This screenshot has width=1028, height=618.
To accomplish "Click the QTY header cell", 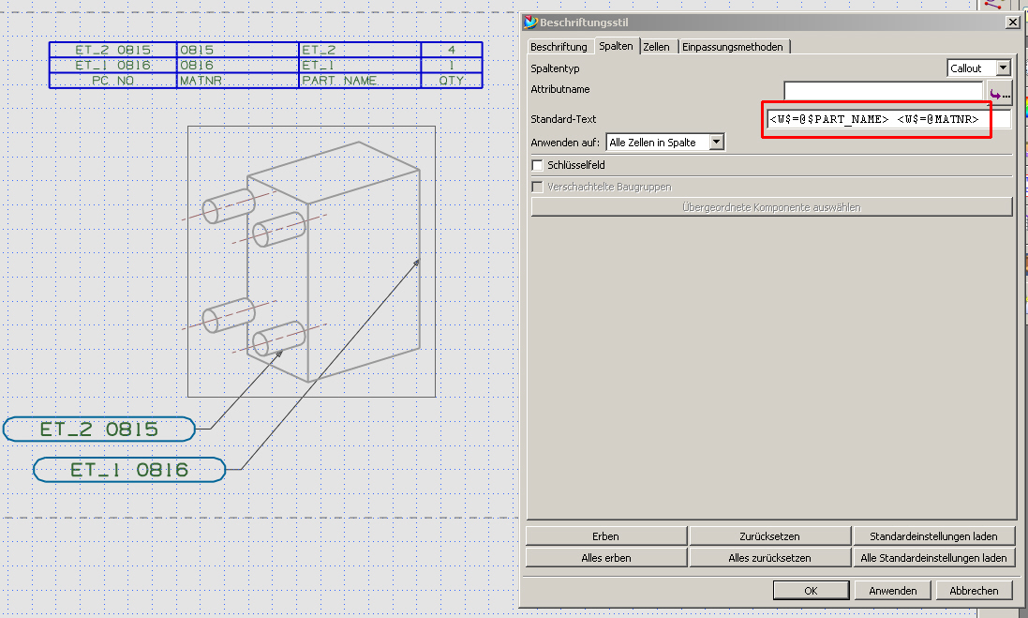I will pyautogui.click(x=452, y=81).
